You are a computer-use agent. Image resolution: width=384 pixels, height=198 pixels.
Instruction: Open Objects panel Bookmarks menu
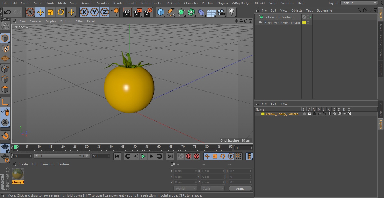click(x=324, y=10)
